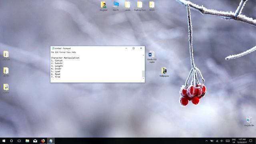This screenshot has height=144, width=256.
Task: Open Notepad View menu
Action: tap(68, 52)
